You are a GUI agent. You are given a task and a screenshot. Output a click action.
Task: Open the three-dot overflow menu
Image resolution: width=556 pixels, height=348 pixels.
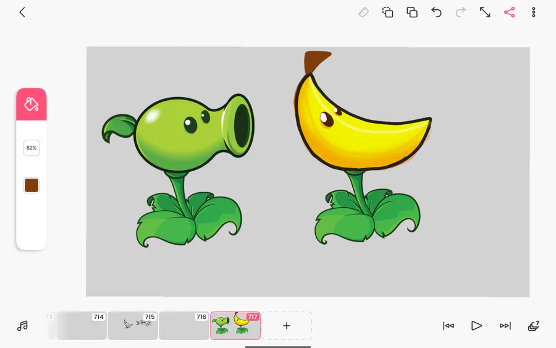point(533,12)
